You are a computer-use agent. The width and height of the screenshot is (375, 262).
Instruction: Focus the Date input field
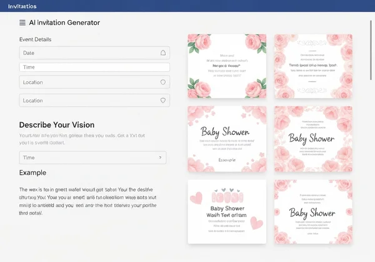pos(94,53)
